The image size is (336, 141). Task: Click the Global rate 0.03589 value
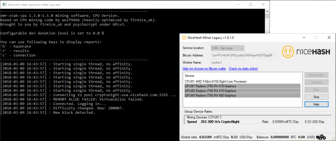(x=205, y=137)
